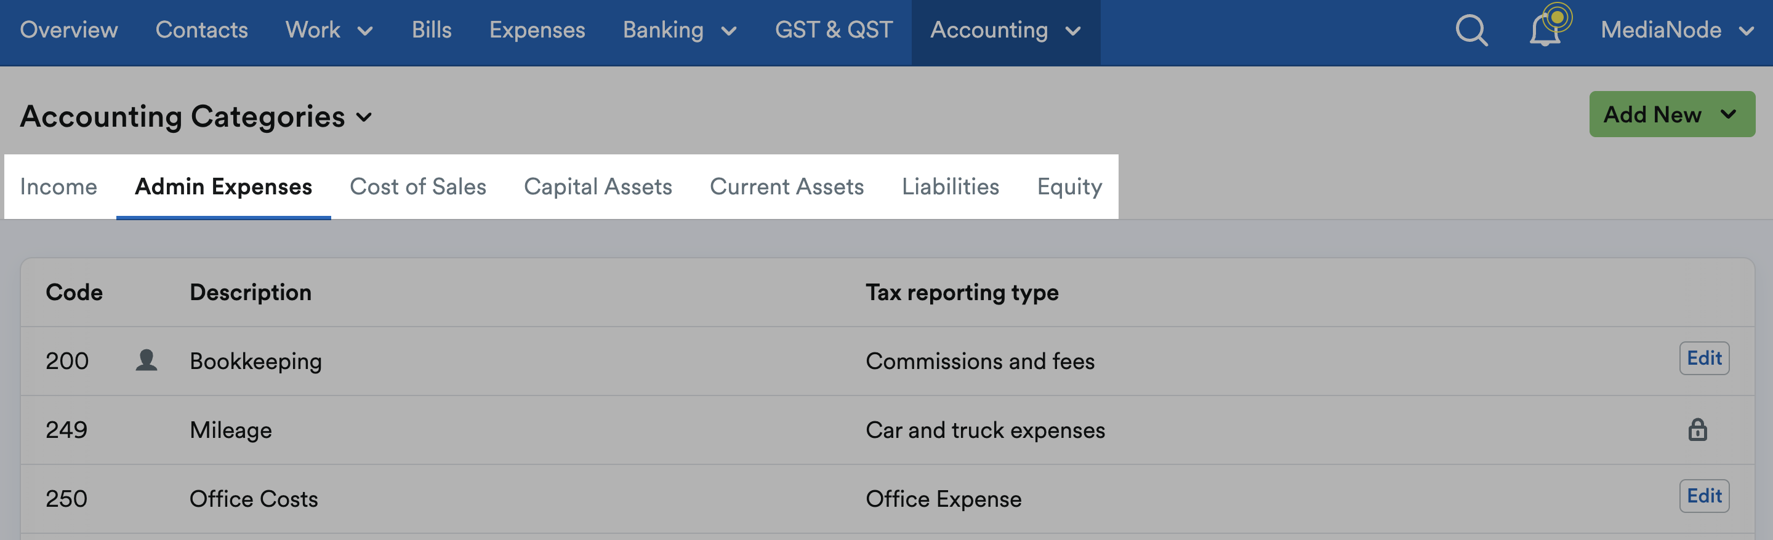Switch to the Current Assets tab
This screenshot has height=540, width=1773.
tap(787, 186)
